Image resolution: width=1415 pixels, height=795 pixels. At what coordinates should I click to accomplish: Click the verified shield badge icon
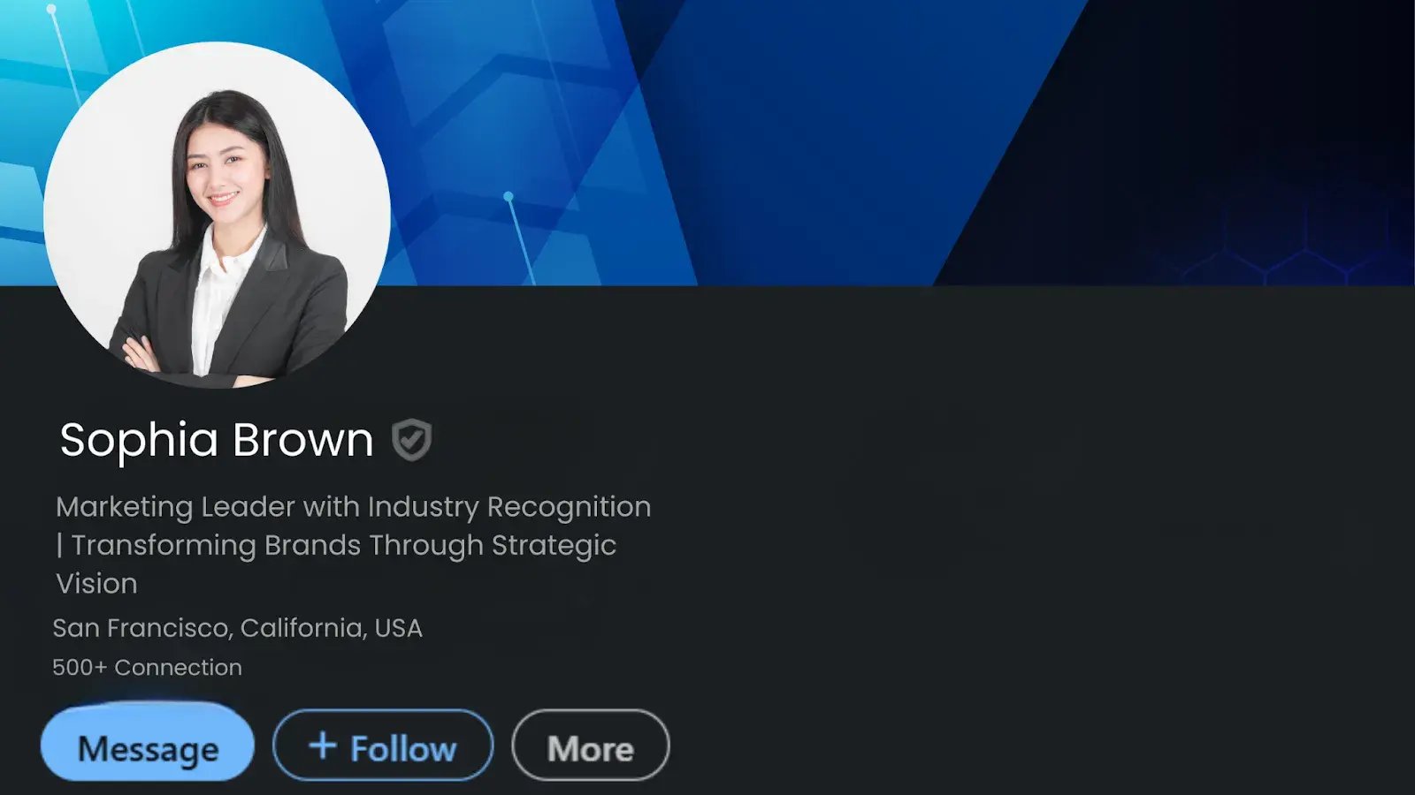[x=411, y=440]
